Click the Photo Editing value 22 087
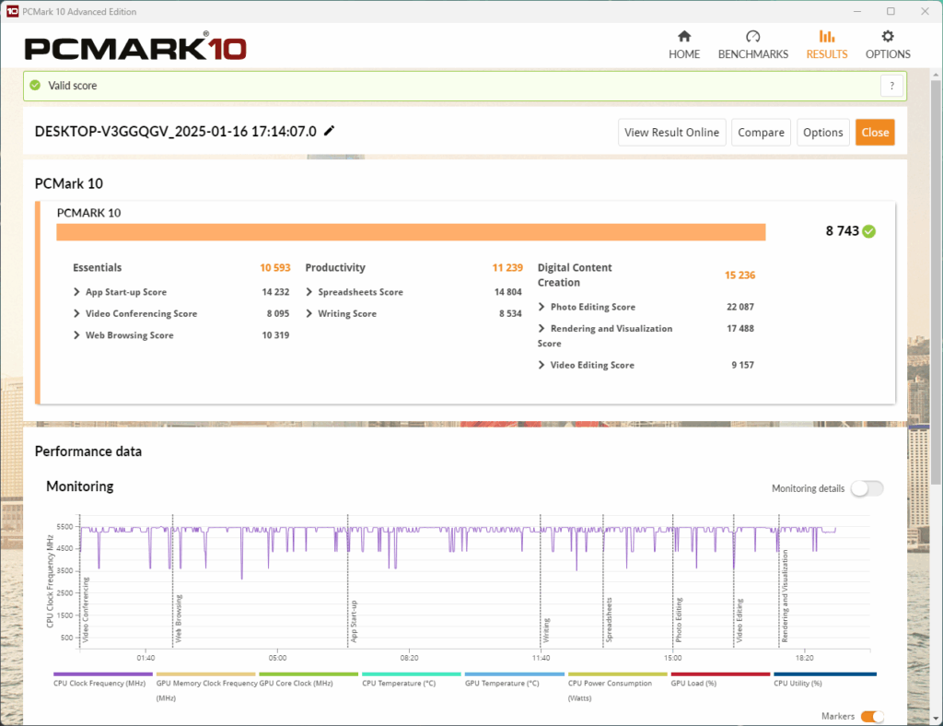The image size is (943, 726). coord(740,307)
